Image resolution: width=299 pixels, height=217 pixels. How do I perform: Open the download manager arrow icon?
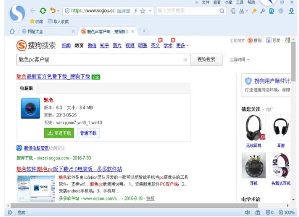tap(291, 11)
